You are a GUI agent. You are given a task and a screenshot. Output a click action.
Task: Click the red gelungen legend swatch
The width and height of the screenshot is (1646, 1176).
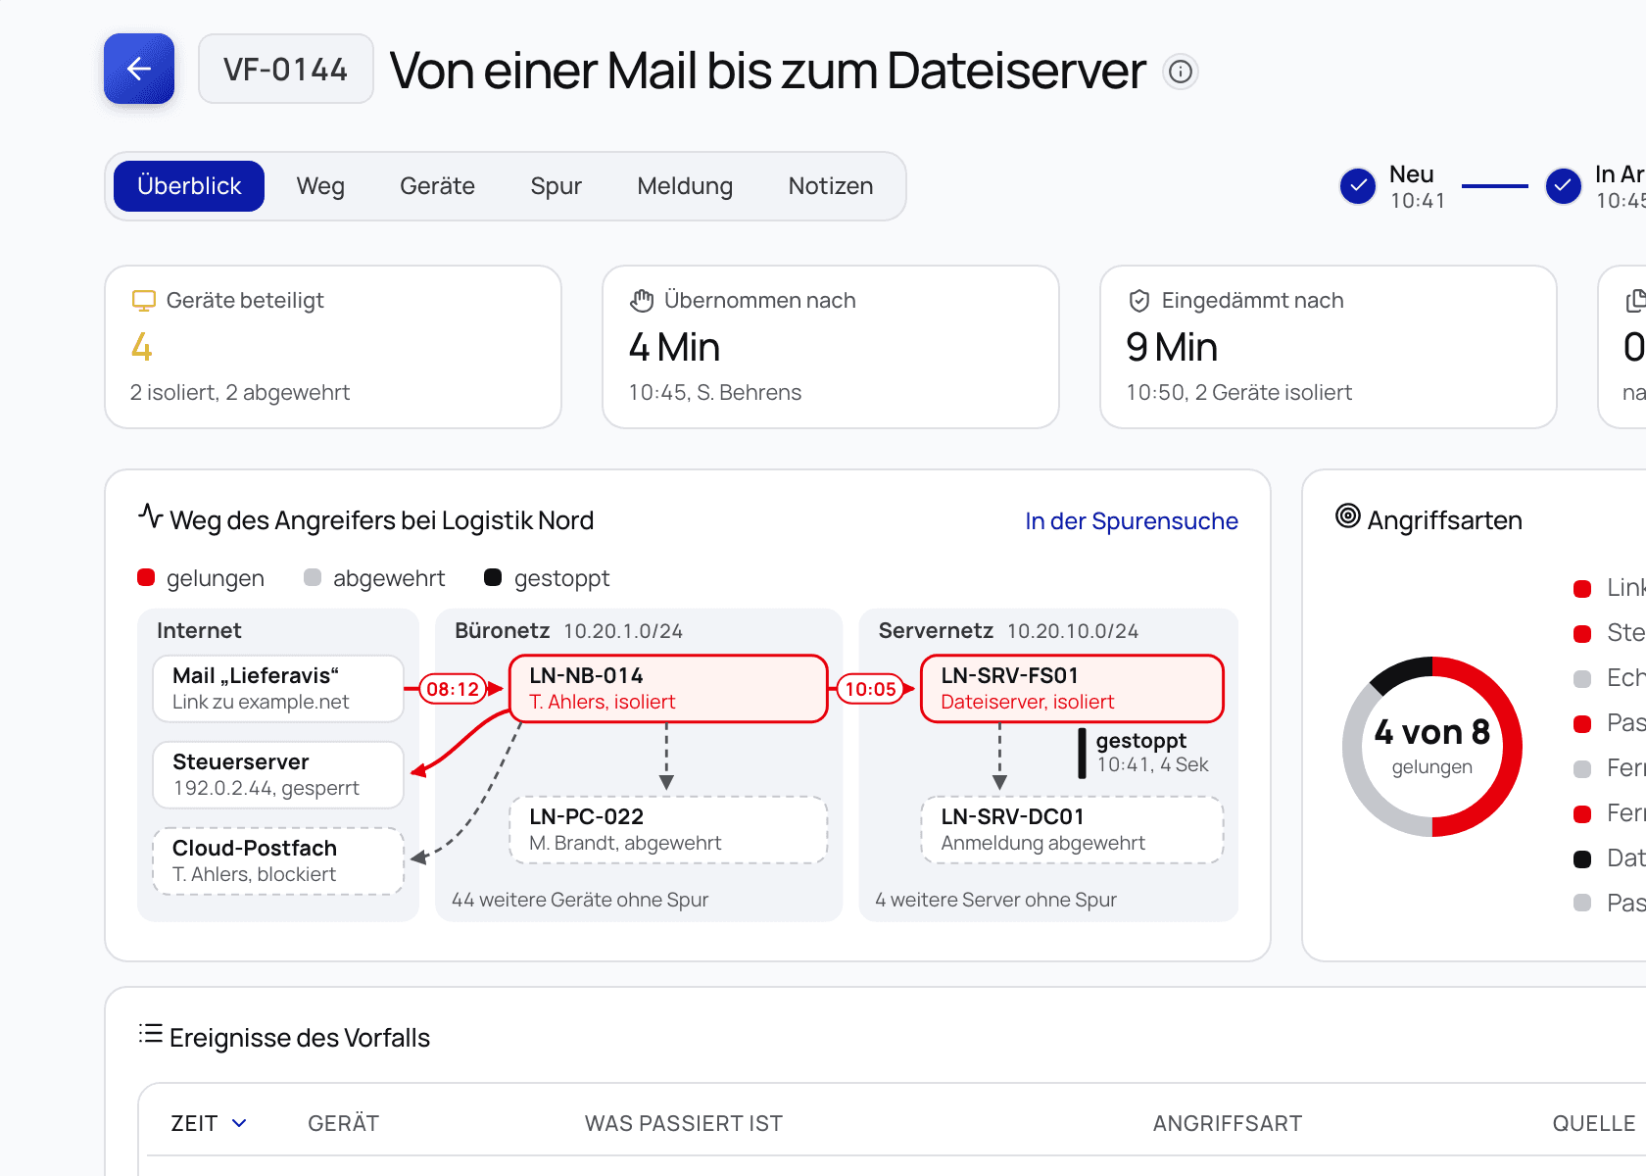point(146,578)
